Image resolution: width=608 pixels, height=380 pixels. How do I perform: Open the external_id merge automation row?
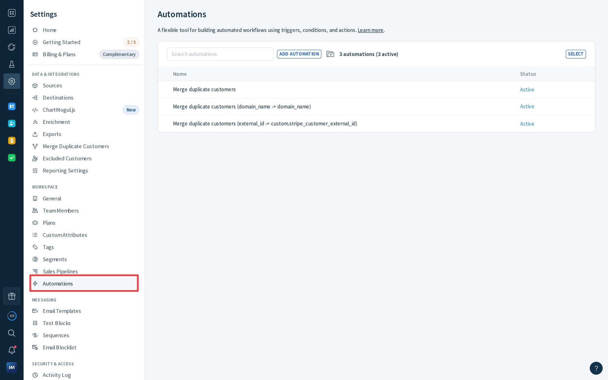coord(376,123)
